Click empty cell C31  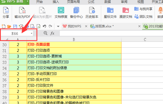click(x=142, y=51)
